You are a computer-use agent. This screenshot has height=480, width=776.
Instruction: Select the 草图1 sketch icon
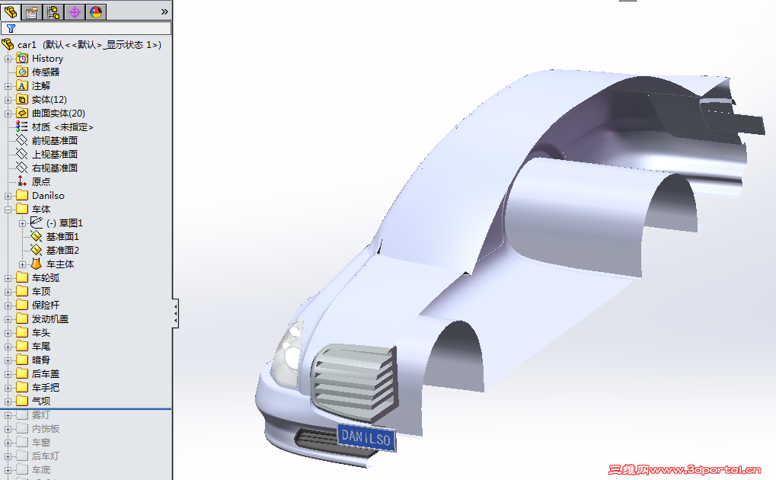click(x=37, y=222)
